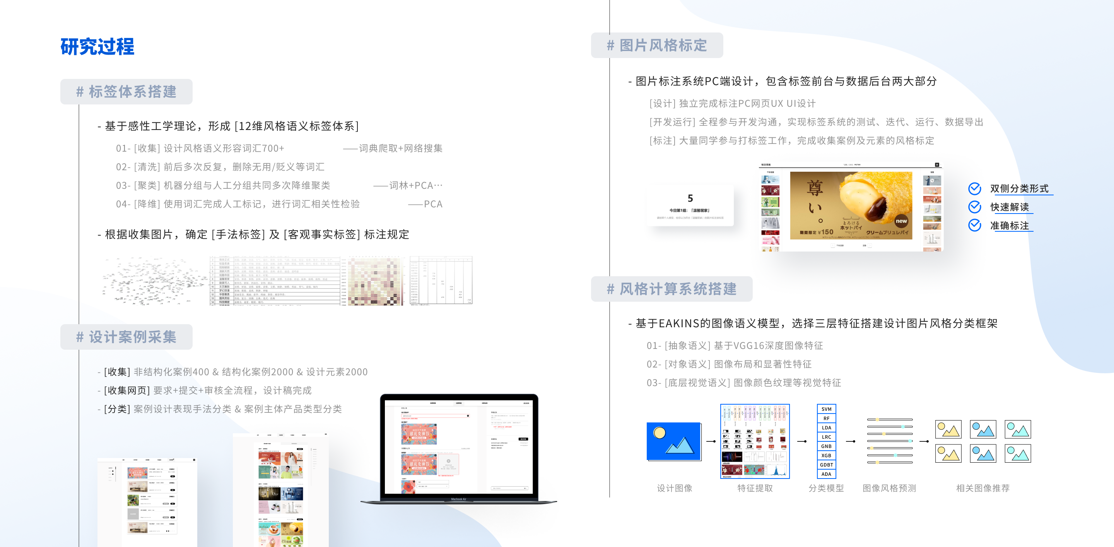The width and height of the screenshot is (1114, 547).
Task: Click the # 标签体系搭建 section header
Action: (x=126, y=92)
